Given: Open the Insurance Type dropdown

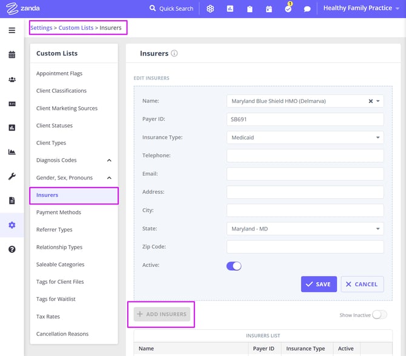Looking at the screenshot, I should [305, 138].
